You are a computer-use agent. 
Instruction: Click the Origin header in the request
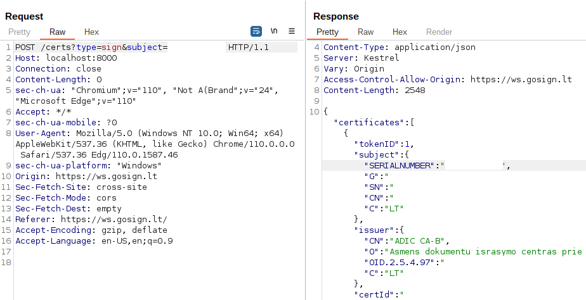(86, 177)
